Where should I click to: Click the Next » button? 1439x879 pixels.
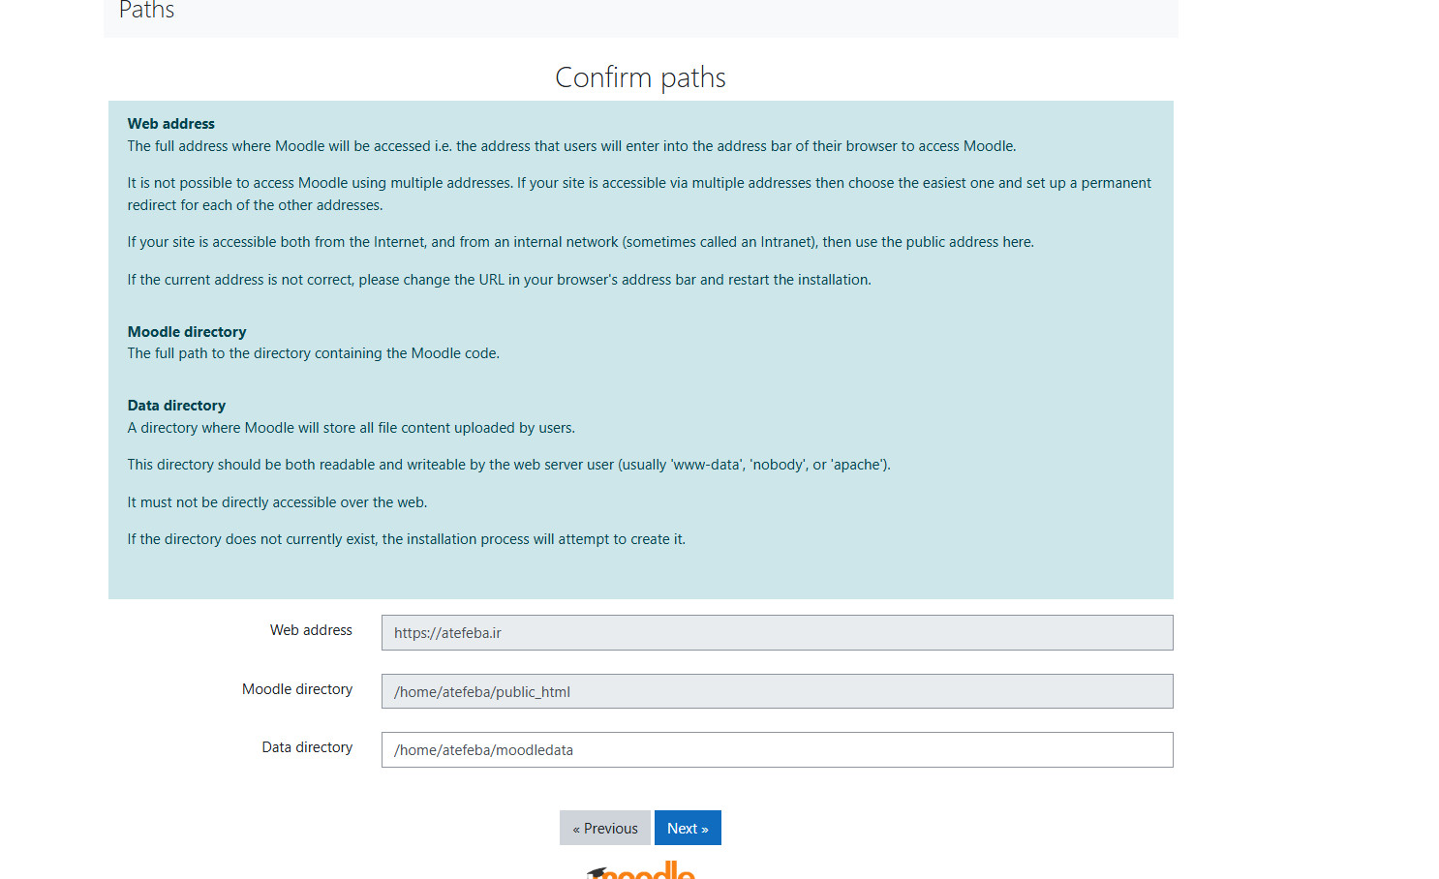(688, 828)
